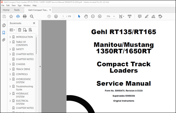The height and width of the screenshot is (113, 176).
Task: Open the Fill & Sign pen icon
Action: 153,16
